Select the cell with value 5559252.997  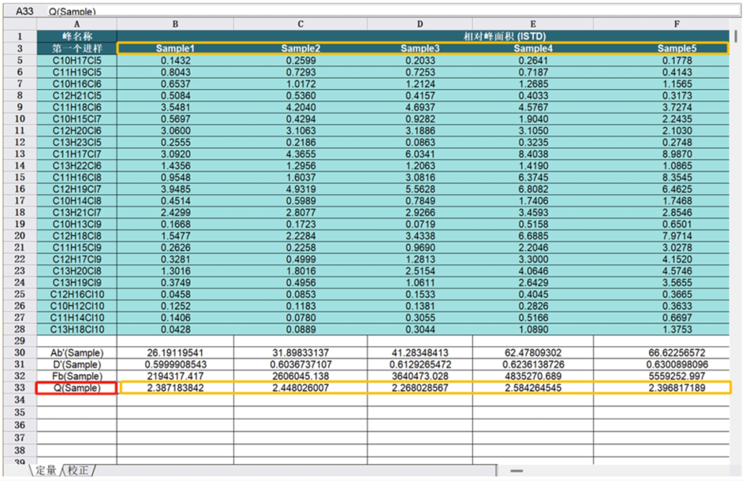676,376
